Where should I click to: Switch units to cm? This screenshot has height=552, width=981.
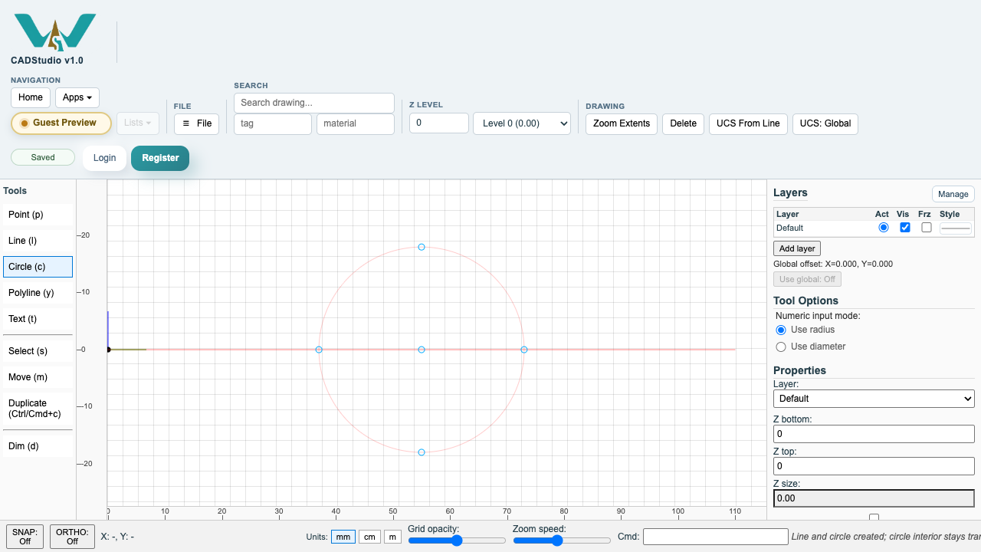[x=369, y=537]
